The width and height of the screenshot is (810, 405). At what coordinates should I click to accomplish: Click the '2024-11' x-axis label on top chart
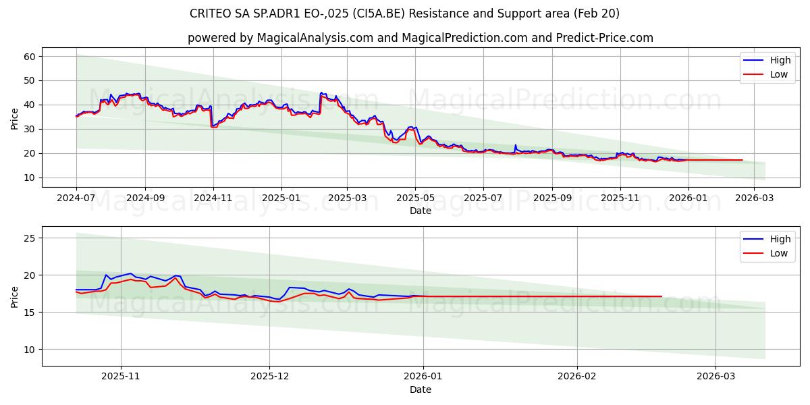click(213, 198)
